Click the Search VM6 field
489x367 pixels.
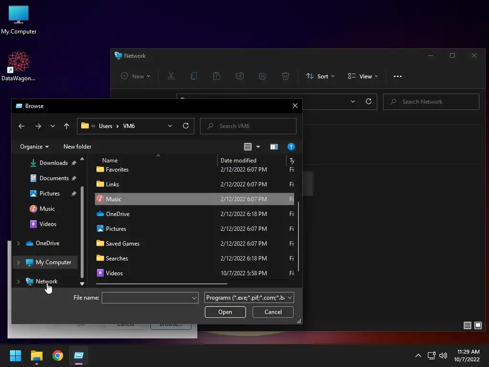pos(248,126)
